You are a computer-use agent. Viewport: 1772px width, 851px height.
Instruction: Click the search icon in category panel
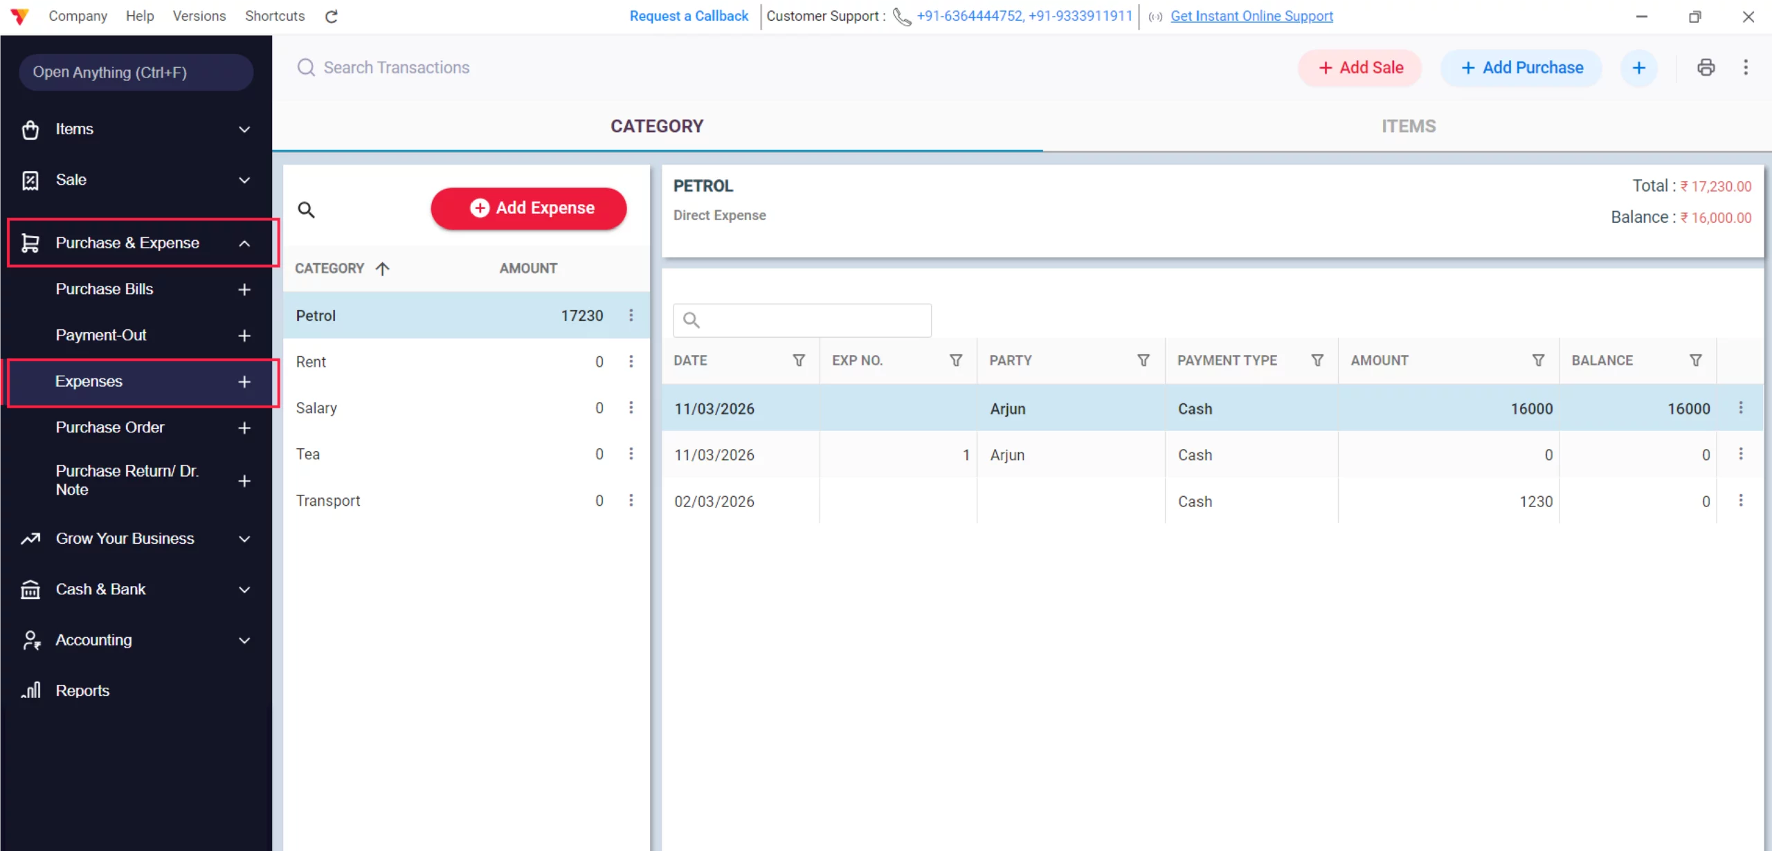click(x=306, y=210)
